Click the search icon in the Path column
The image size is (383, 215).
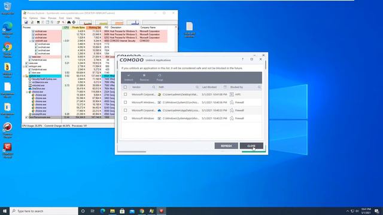(197, 87)
